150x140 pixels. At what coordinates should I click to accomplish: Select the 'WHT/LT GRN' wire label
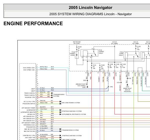(x=44, y=139)
